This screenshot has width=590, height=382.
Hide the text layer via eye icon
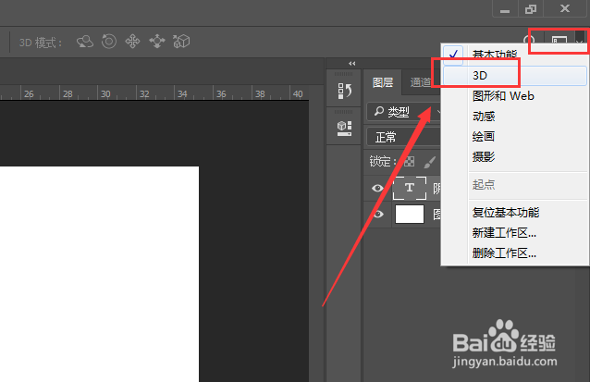(378, 188)
